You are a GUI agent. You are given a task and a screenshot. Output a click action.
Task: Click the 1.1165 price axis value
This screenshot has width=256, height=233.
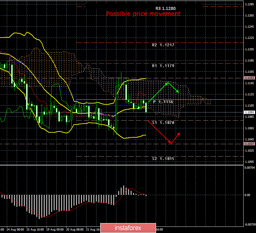click(249, 72)
